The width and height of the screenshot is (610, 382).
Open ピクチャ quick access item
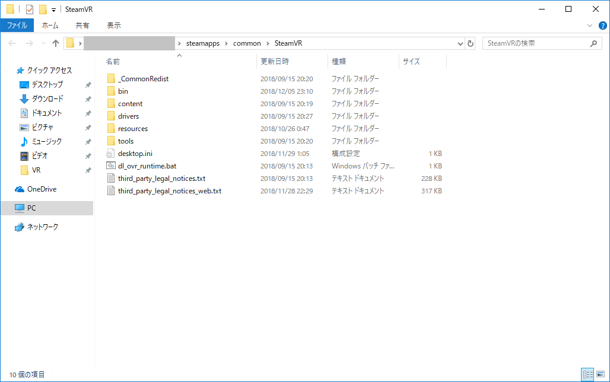pyautogui.click(x=42, y=127)
